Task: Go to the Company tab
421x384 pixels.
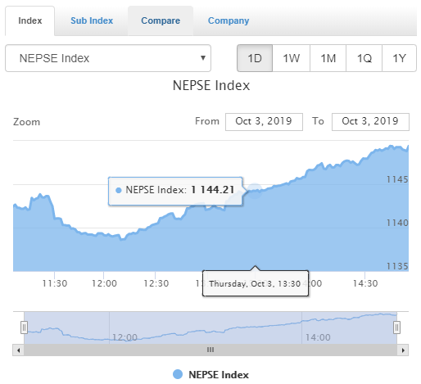Action: coord(229,20)
